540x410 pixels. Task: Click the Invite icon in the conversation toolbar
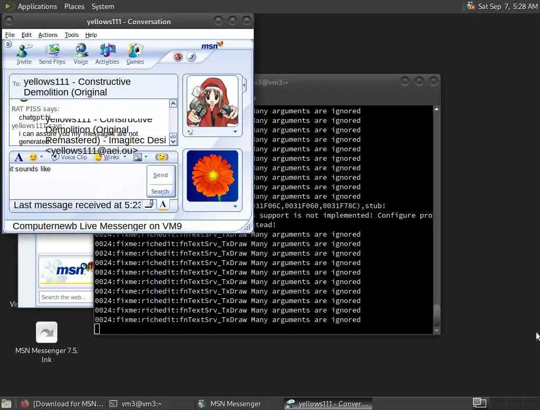point(24,54)
